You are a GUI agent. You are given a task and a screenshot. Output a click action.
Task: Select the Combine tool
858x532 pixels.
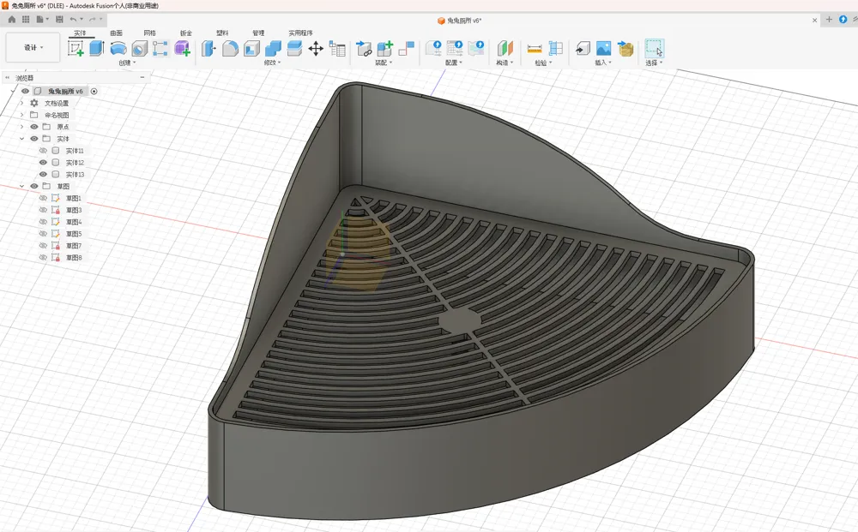(x=273, y=49)
